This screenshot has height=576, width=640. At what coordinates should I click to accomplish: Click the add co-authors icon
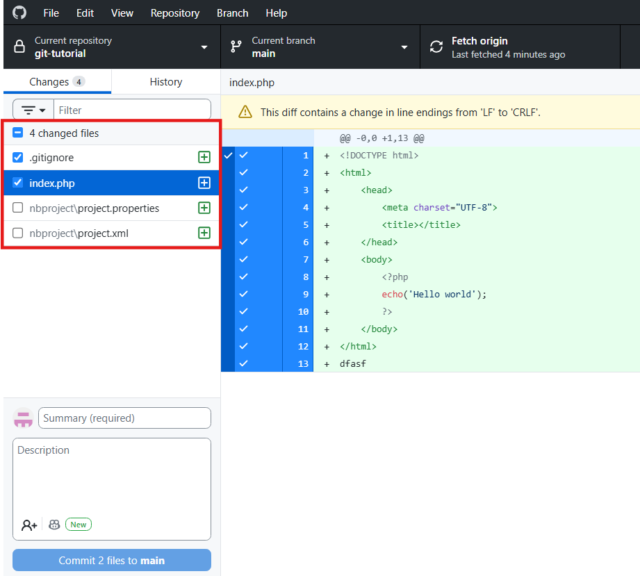(29, 525)
